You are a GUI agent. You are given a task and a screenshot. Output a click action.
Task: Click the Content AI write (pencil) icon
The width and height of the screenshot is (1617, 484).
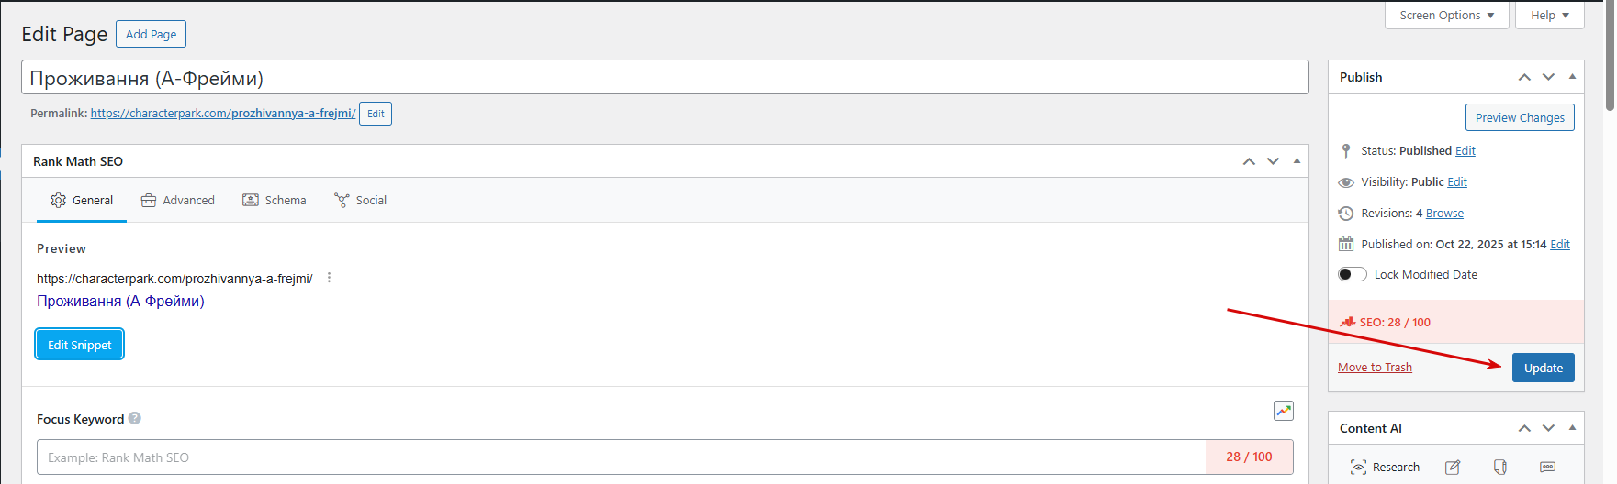coord(1453,467)
